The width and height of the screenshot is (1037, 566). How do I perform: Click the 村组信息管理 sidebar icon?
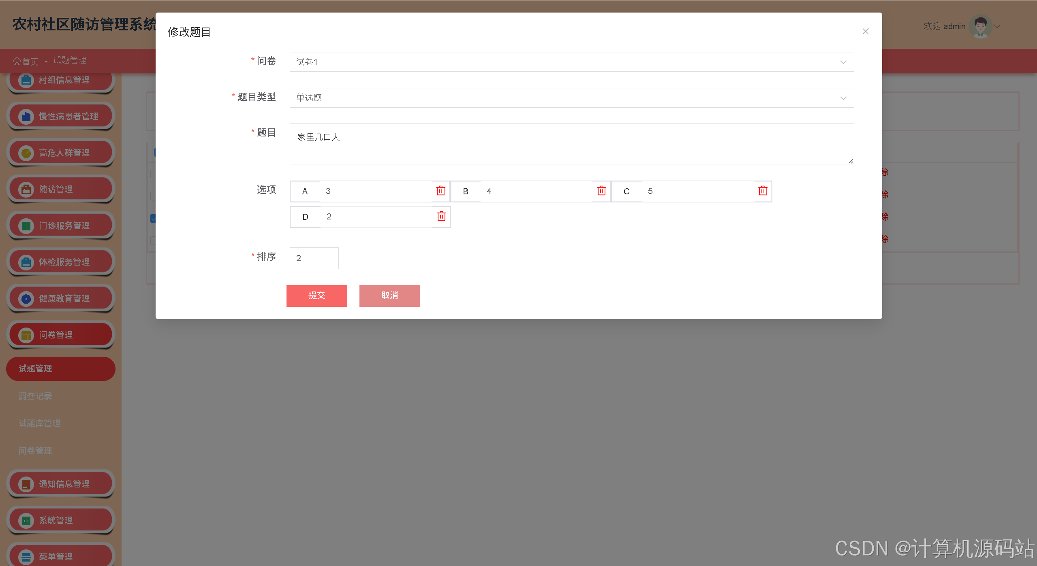[x=26, y=80]
